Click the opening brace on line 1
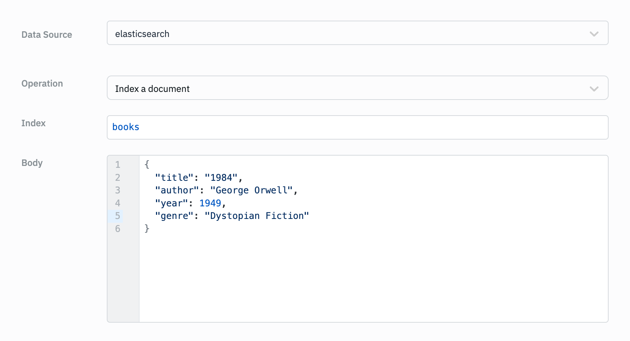The height and width of the screenshot is (341, 630). pos(147,164)
